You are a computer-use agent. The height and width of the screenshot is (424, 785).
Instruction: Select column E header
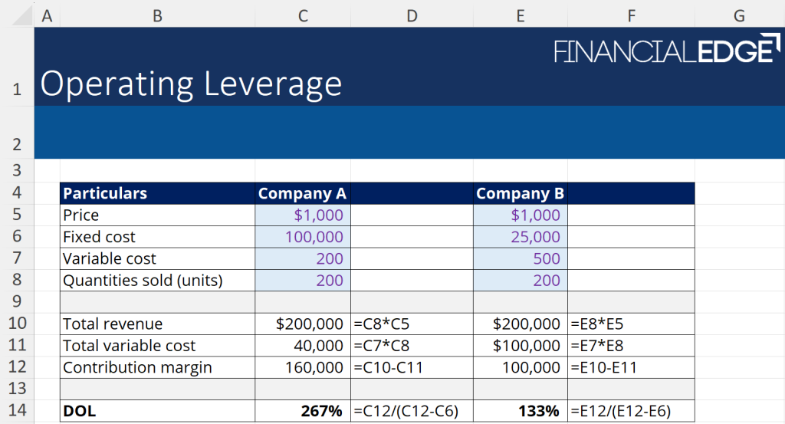pos(521,15)
